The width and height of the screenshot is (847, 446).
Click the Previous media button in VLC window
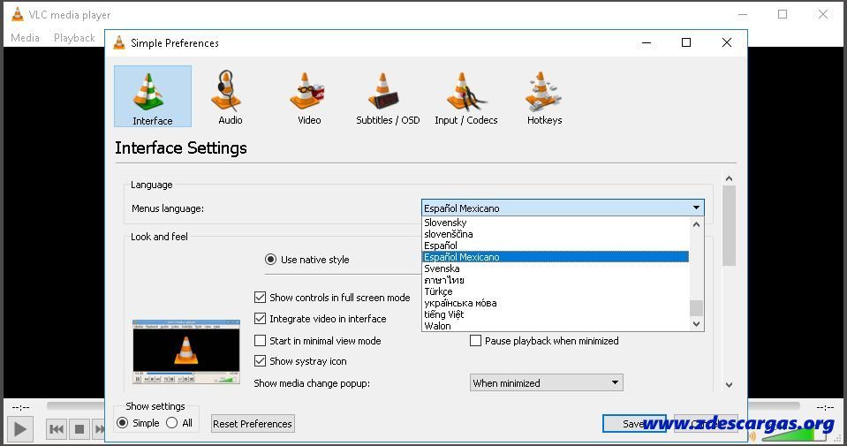57,429
